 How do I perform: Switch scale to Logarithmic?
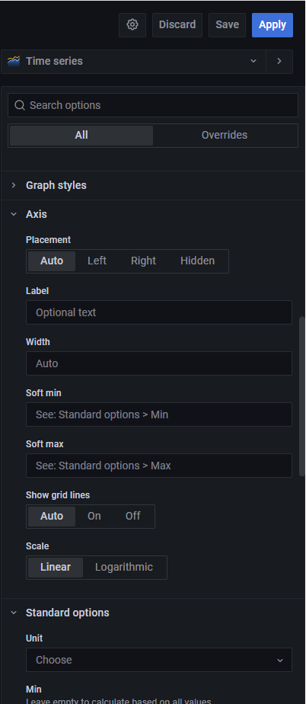[x=124, y=567]
